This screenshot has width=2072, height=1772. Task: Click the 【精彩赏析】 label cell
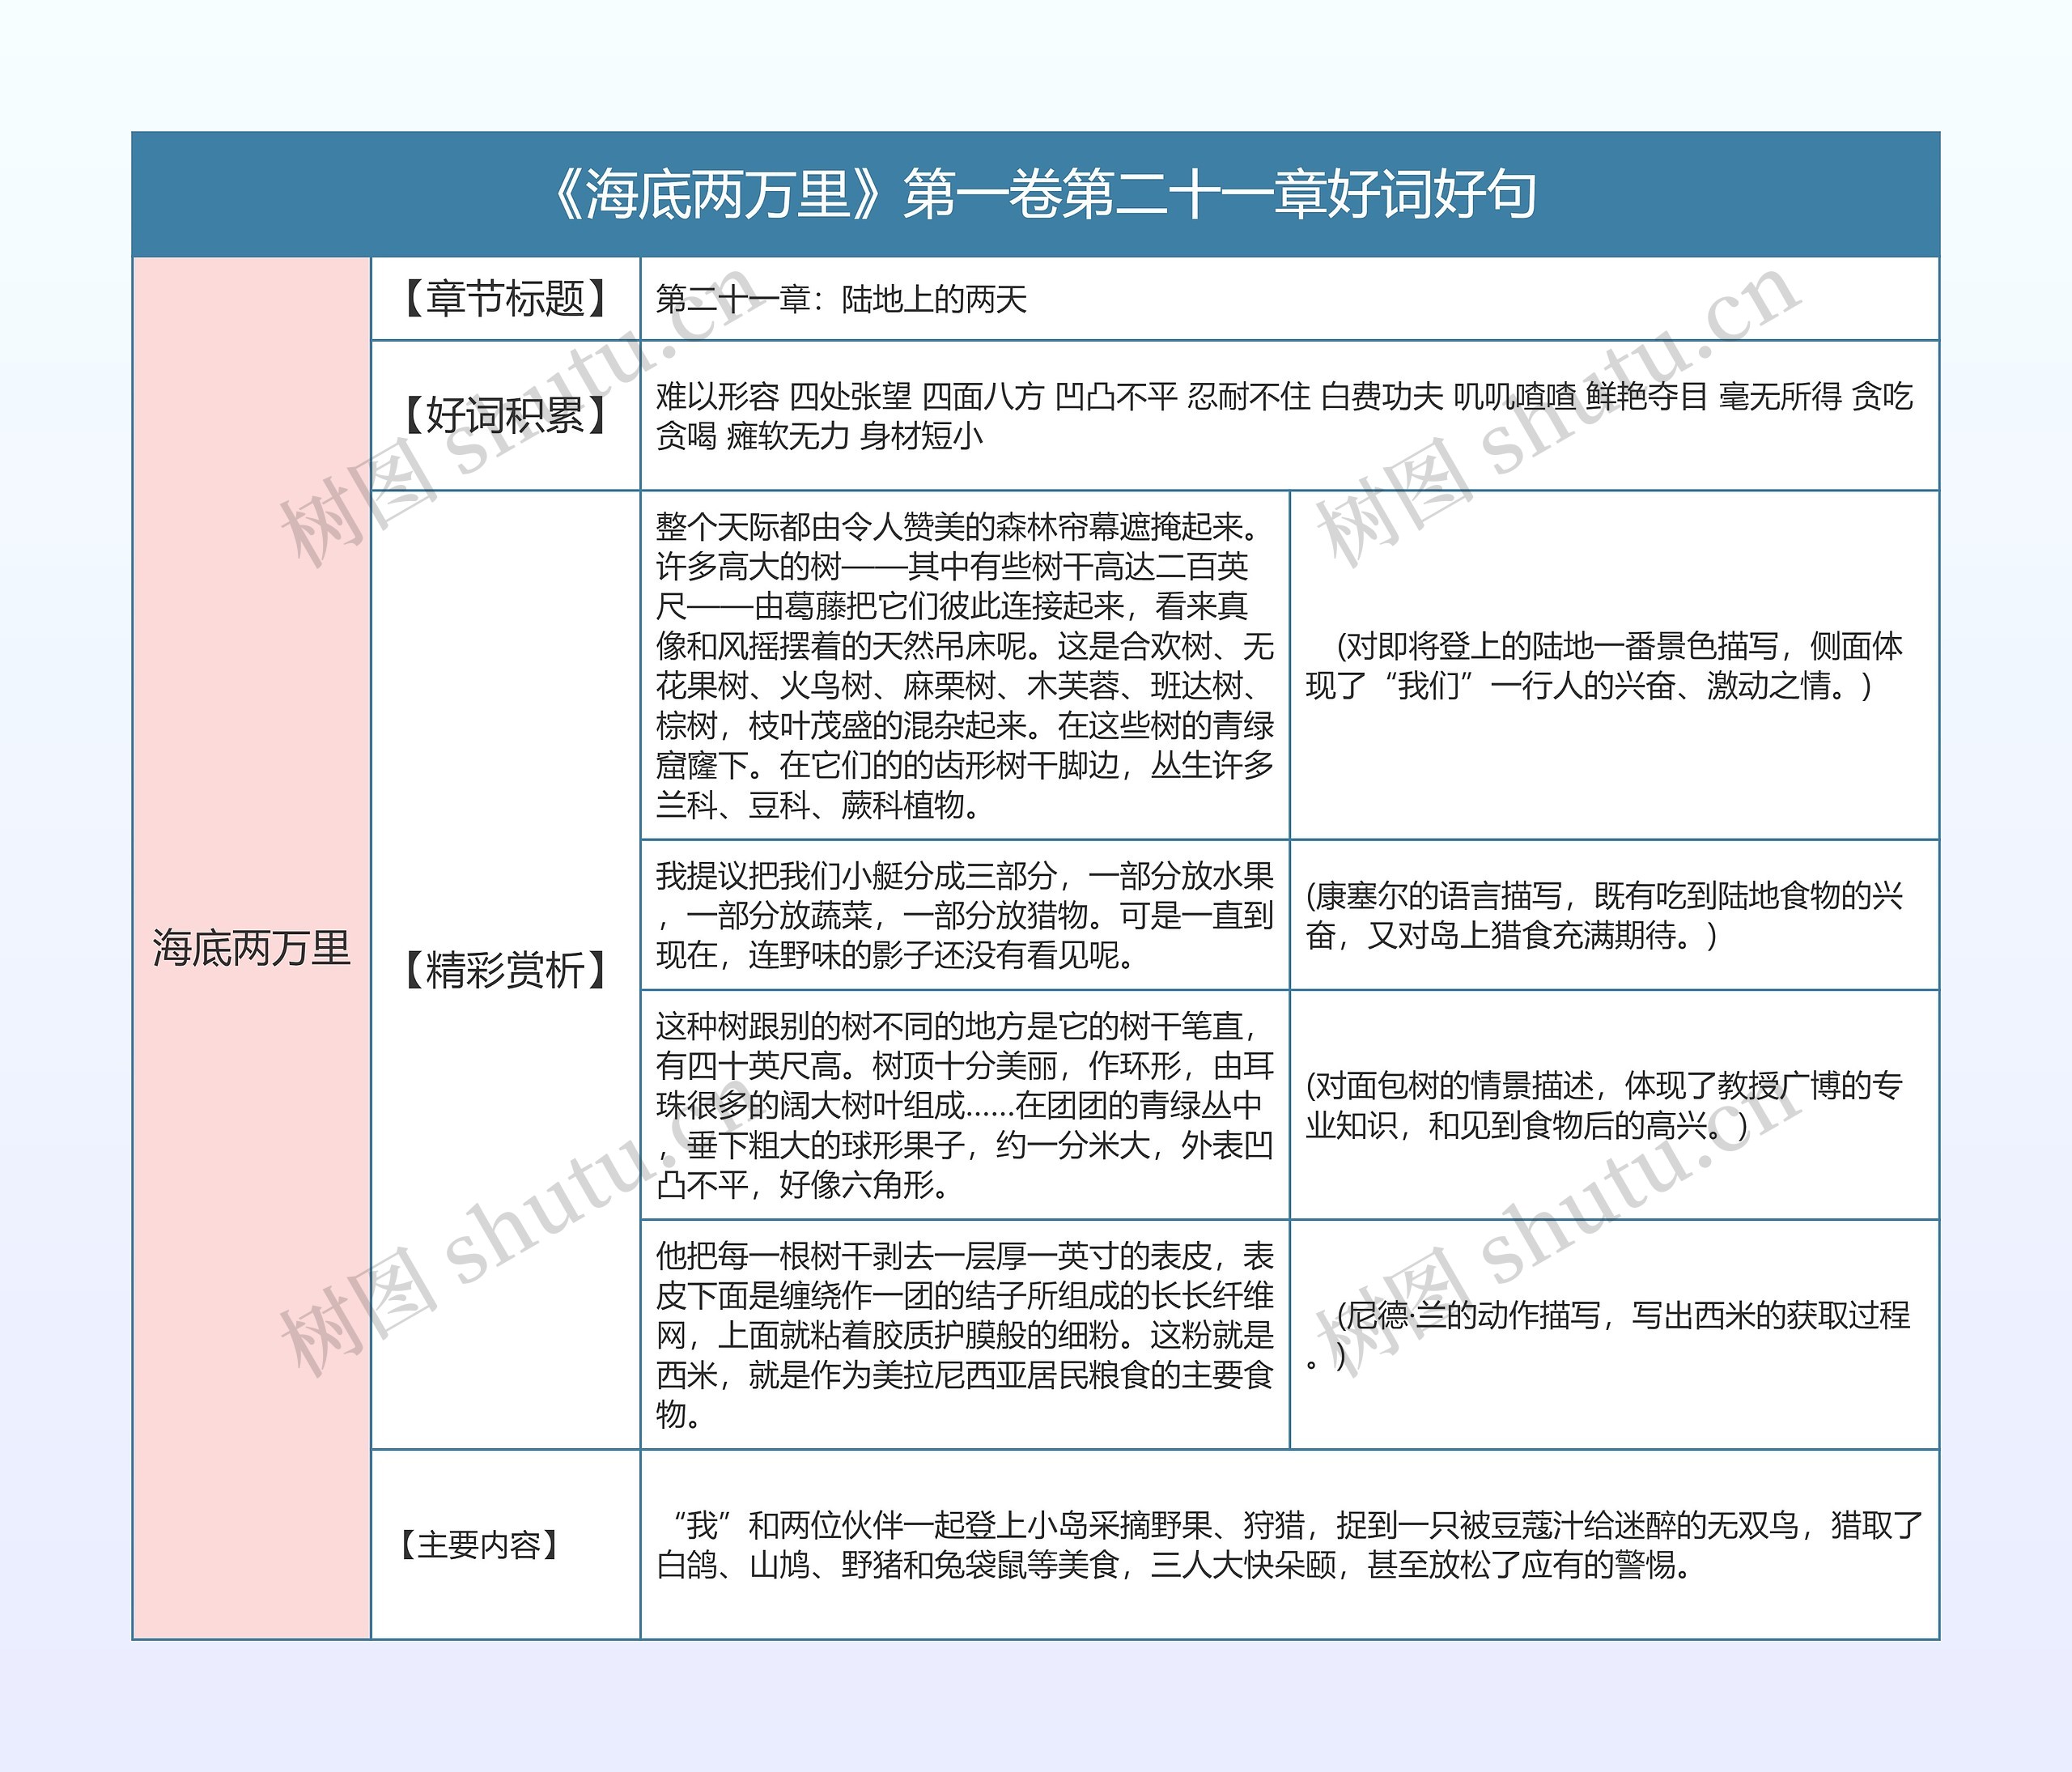pos(506,969)
